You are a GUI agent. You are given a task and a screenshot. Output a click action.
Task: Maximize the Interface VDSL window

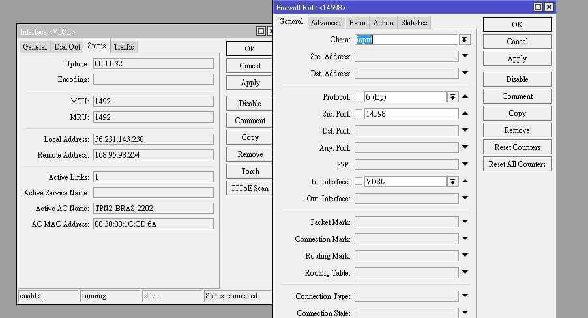point(261,31)
